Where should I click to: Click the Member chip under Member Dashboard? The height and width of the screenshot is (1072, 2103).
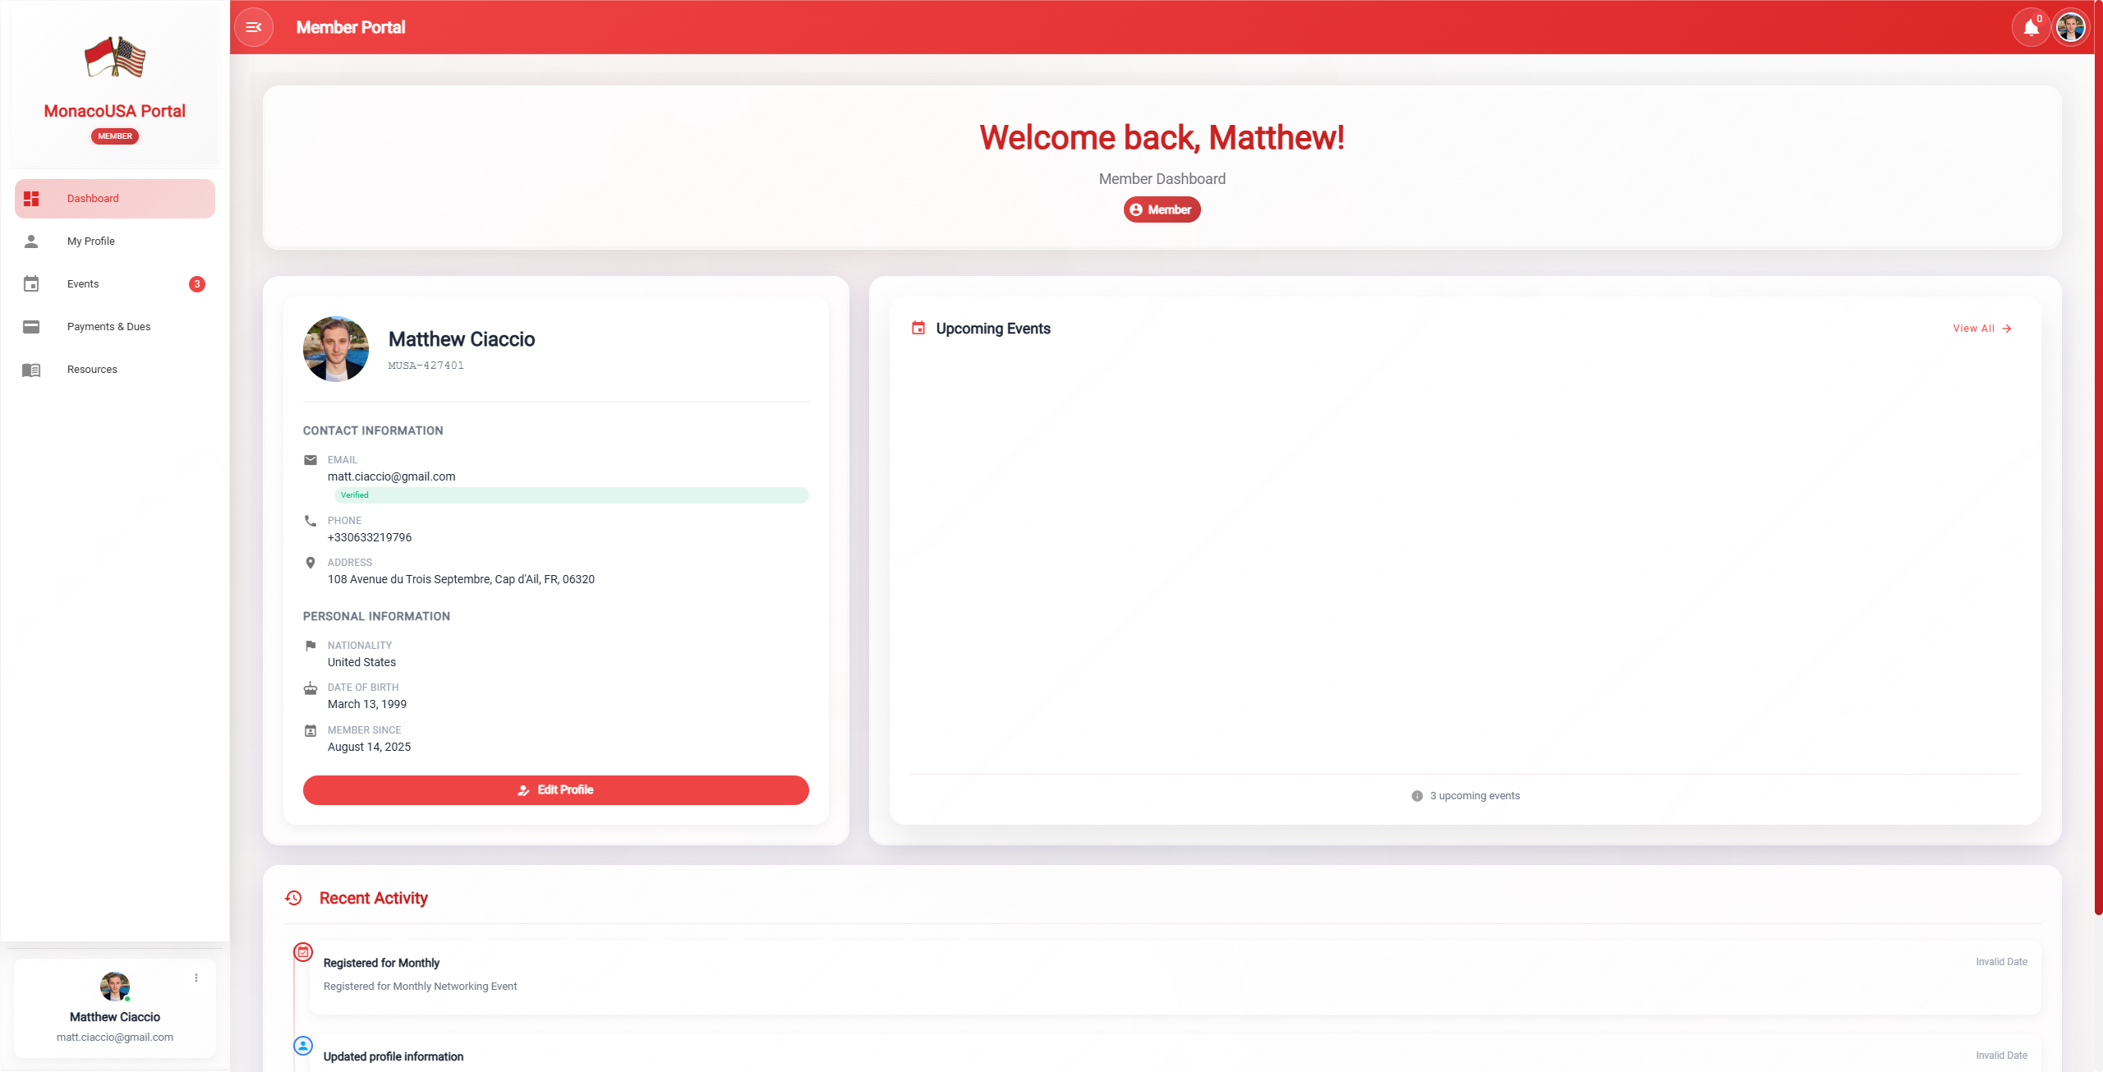point(1162,209)
